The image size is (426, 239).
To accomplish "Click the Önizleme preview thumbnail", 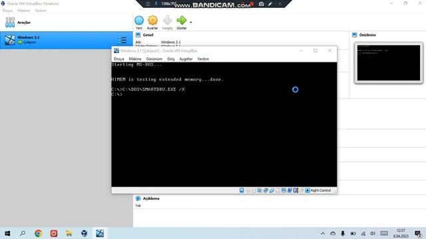I will [389, 63].
